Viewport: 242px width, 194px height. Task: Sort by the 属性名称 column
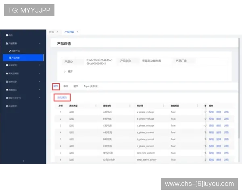130,105
